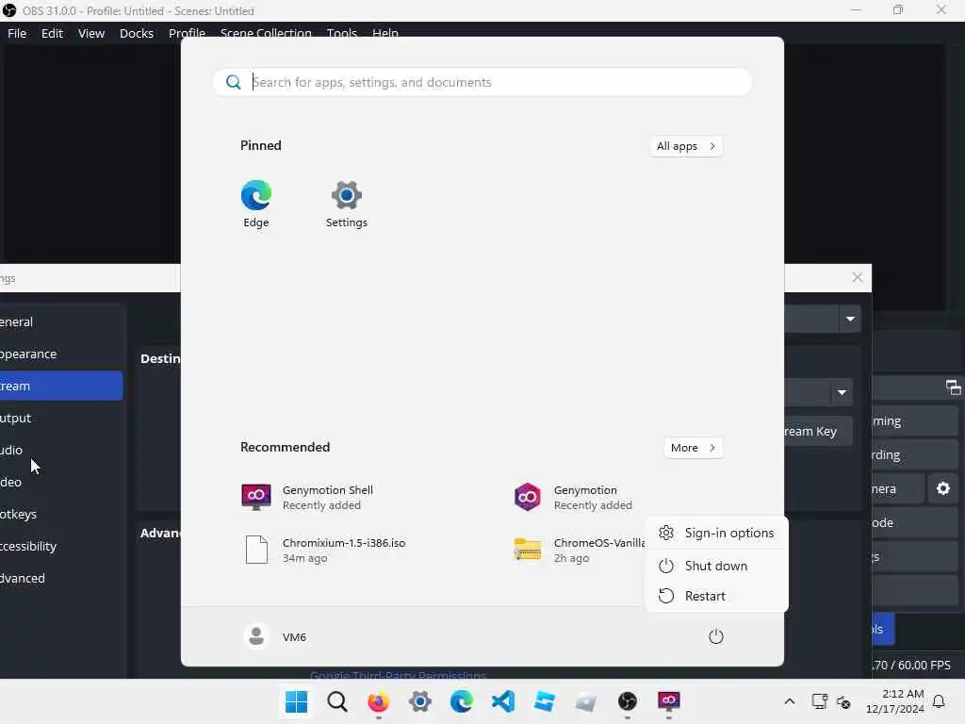The width and height of the screenshot is (965, 724).
Task: Switch to OBS Studio in taskbar
Action: pyautogui.click(x=627, y=701)
